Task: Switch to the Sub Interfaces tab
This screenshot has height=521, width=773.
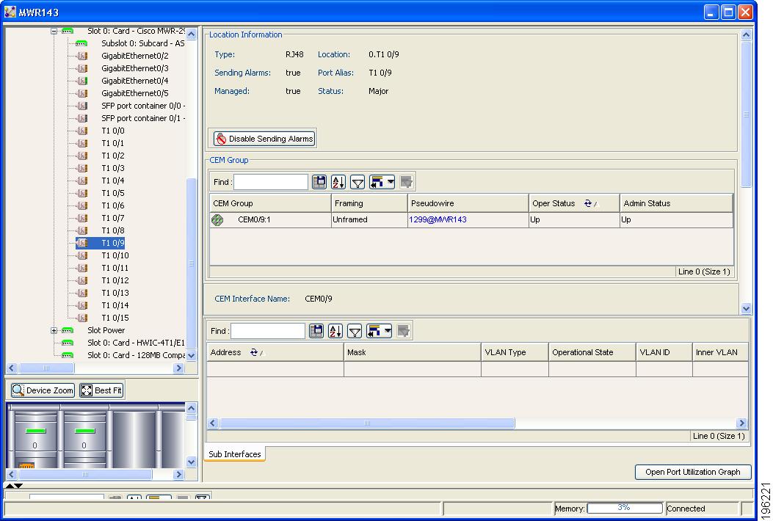Action: (x=235, y=454)
